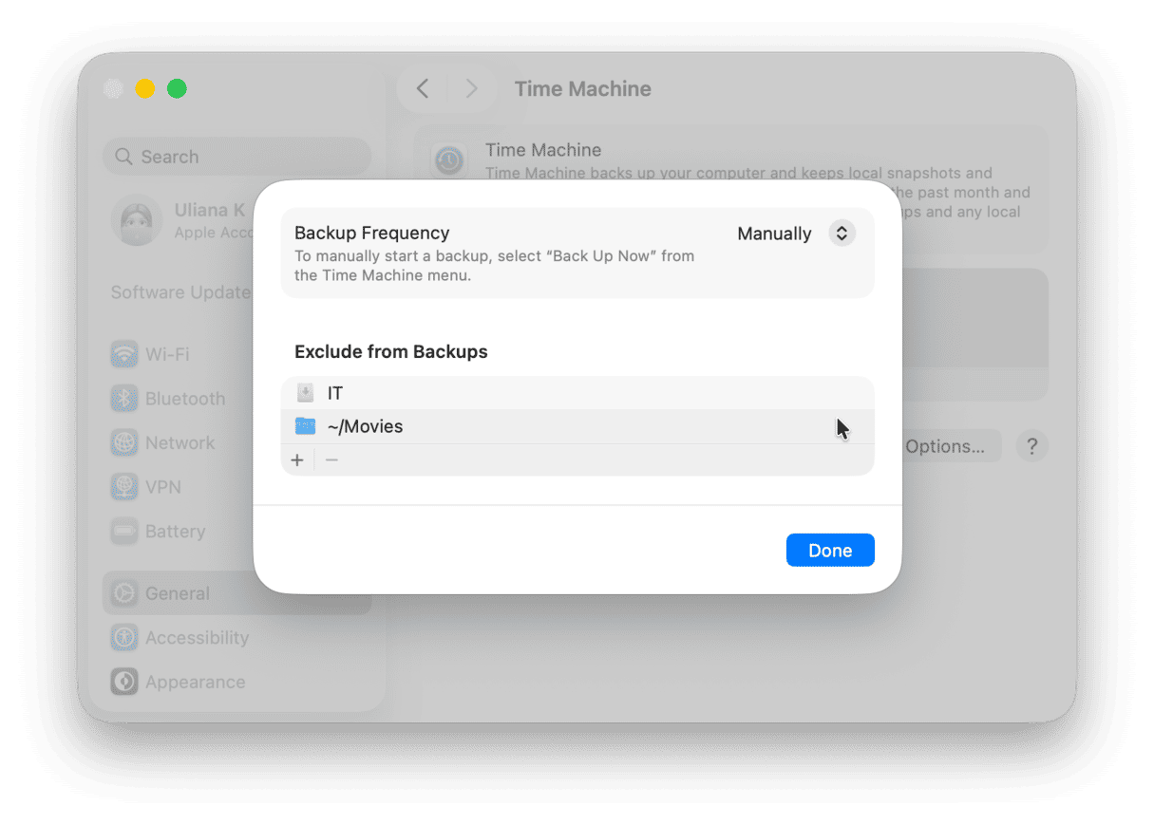
Task: Select the Accessibility sidebar icon
Action: (123, 637)
